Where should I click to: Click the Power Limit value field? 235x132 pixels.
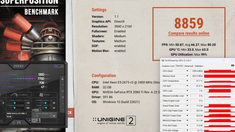(53, 103)
